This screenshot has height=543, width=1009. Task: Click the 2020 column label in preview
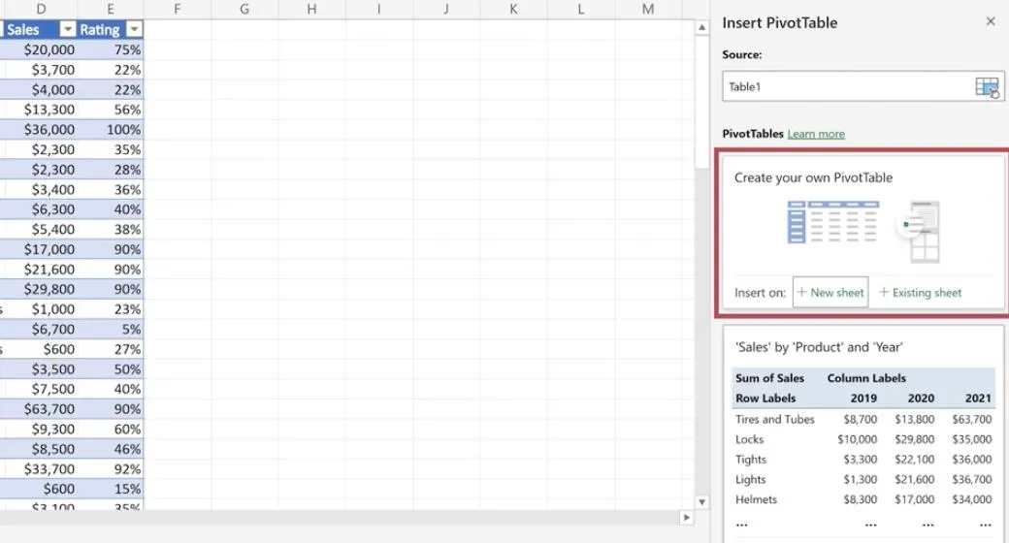921,399
